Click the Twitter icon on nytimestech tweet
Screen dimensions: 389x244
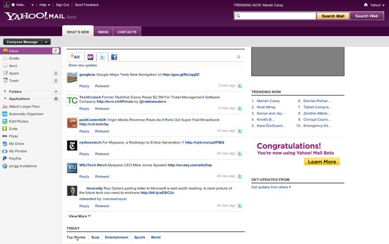(x=240, y=154)
